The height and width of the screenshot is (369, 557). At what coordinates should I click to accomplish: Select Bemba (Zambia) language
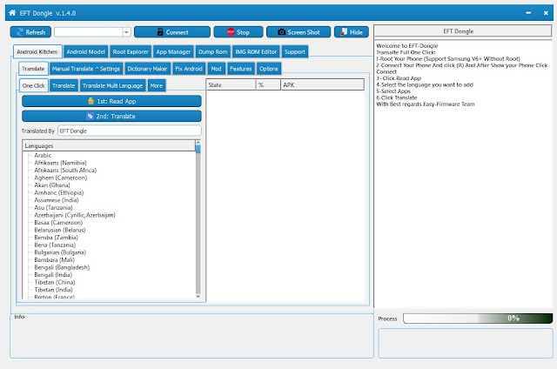[x=56, y=238]
